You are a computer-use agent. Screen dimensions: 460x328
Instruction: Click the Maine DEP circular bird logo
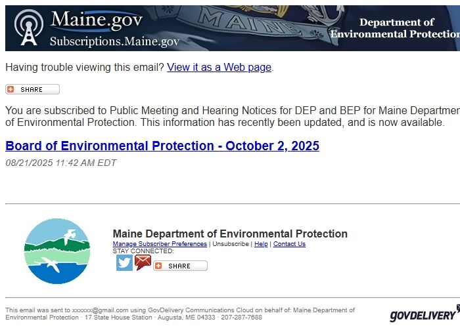[57, 251]
